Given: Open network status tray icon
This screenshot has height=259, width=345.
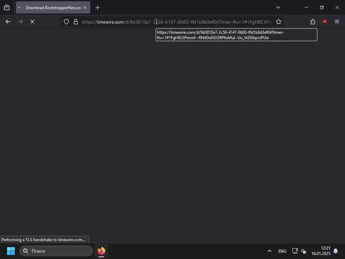Looking at the screenshot, I should [295, 251].
